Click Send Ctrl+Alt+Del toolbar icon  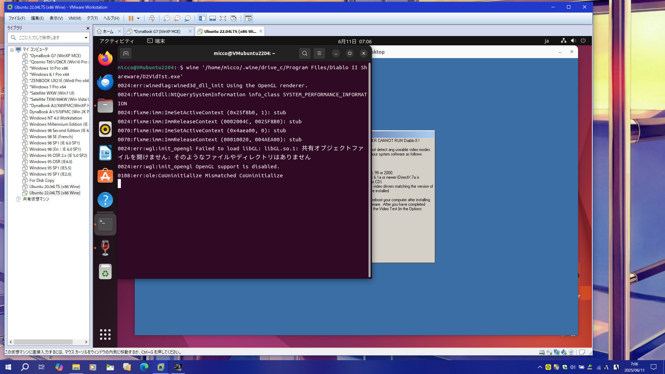click(151, 18)
